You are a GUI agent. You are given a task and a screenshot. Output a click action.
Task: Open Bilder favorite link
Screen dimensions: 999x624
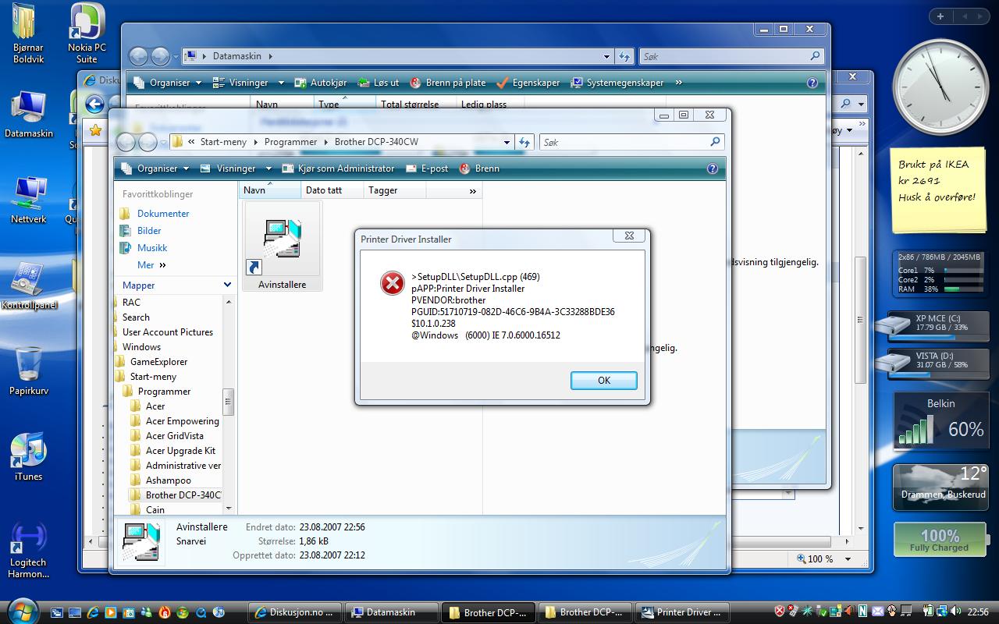tap(149, 231)
